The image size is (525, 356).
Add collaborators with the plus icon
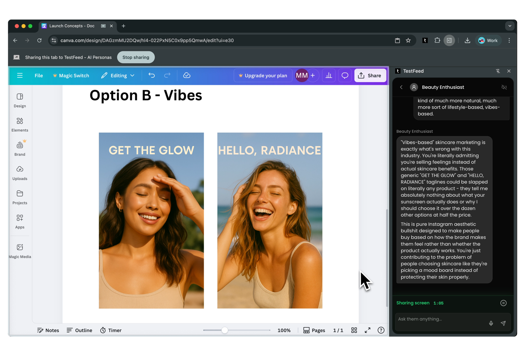(313, 75)
